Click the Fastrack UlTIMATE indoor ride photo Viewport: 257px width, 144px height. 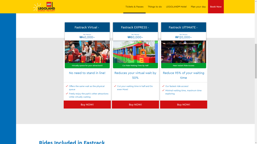tap(183, 52)
